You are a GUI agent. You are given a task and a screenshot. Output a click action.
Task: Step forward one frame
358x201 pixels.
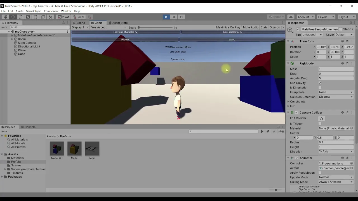click(181, 17)
